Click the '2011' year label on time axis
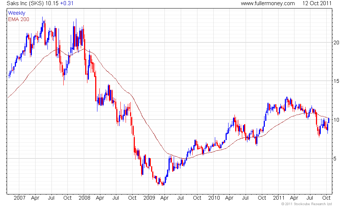This screenshot has height=207, width=363. tap(279, 198)
